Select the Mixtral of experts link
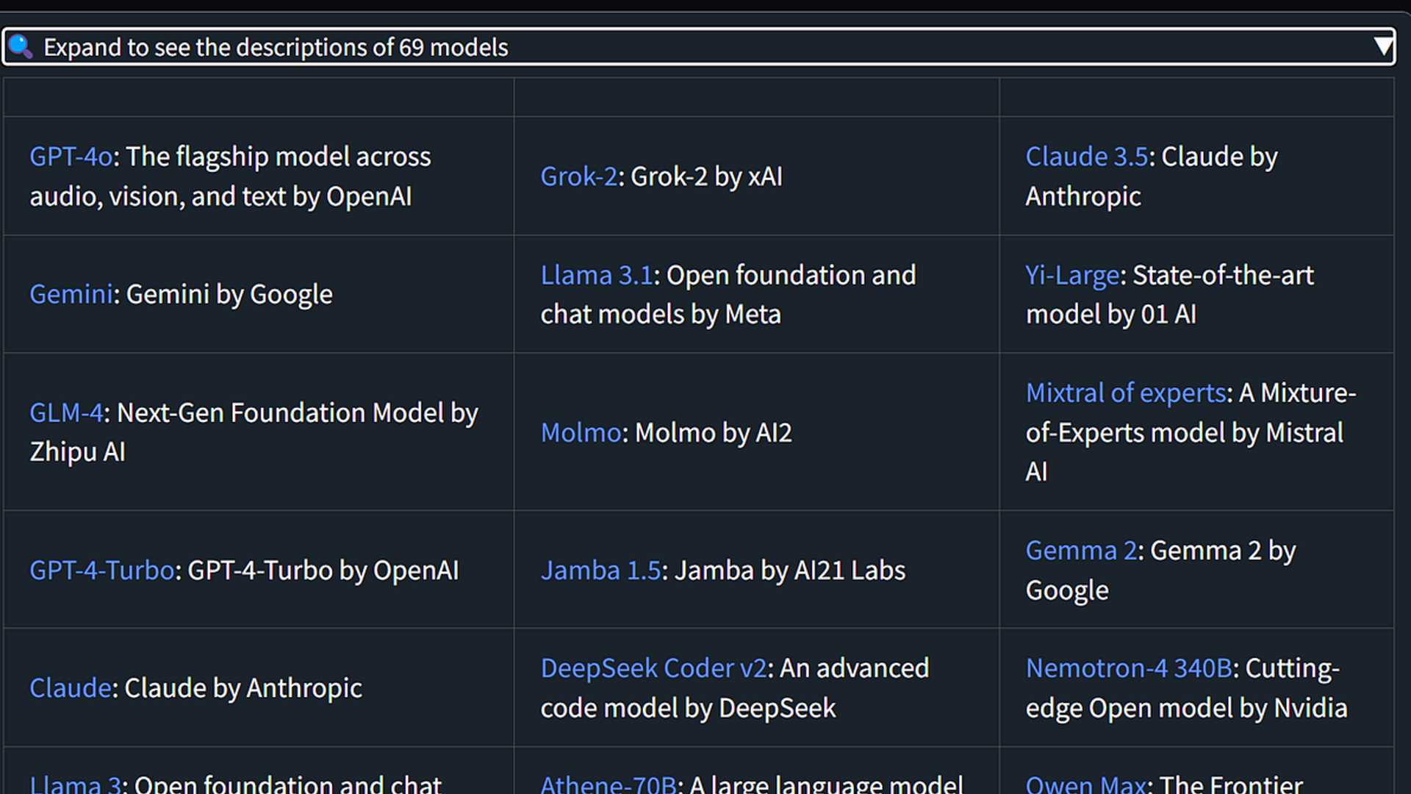 tap(1124, 393)
